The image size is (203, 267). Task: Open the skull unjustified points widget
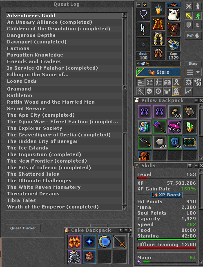149,91
